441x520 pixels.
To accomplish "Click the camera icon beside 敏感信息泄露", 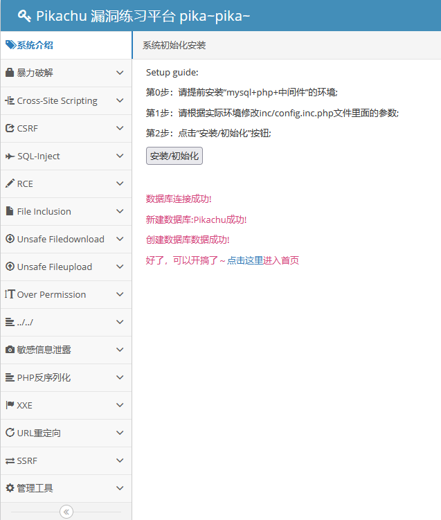I will (10, 350).
